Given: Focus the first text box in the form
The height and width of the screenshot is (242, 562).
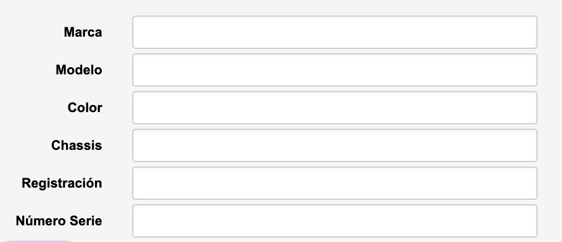Looking at the screenshot, I should (334, 32).
